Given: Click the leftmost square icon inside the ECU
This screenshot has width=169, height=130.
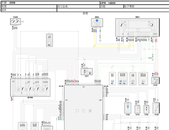Looking at the screenshot, I should pyautogui.click(x=77, y=111).
